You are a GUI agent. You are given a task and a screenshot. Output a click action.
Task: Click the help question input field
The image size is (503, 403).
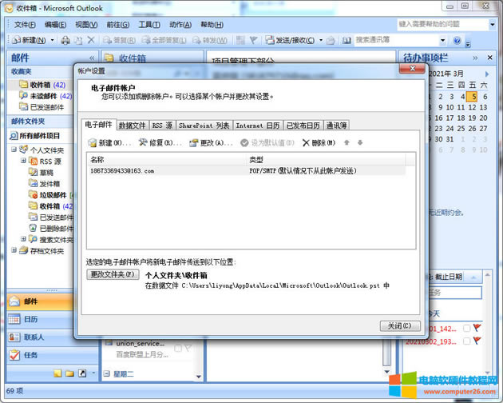click(442, 24)
